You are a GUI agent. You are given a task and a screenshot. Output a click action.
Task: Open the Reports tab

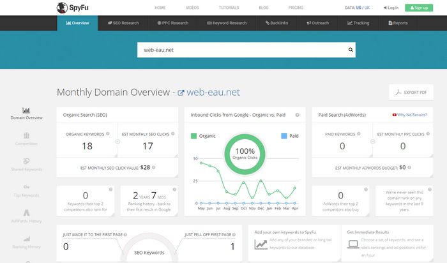pos(398,23)
